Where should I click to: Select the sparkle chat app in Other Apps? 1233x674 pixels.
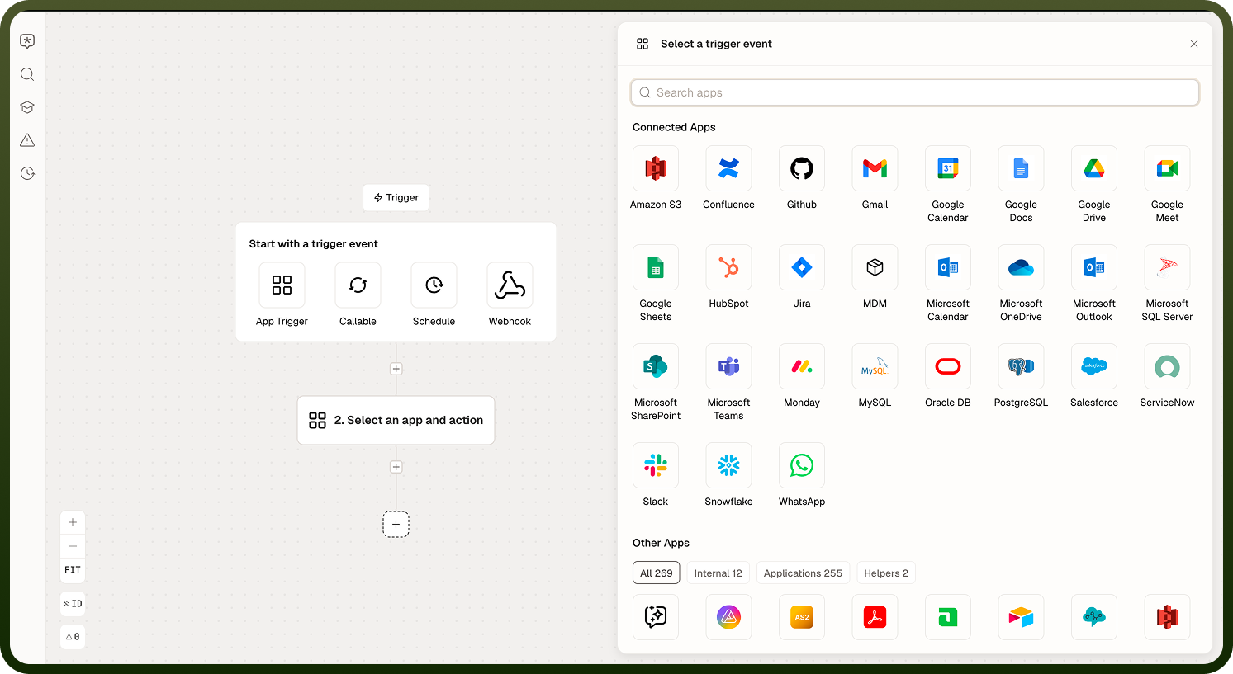[656, 617]
